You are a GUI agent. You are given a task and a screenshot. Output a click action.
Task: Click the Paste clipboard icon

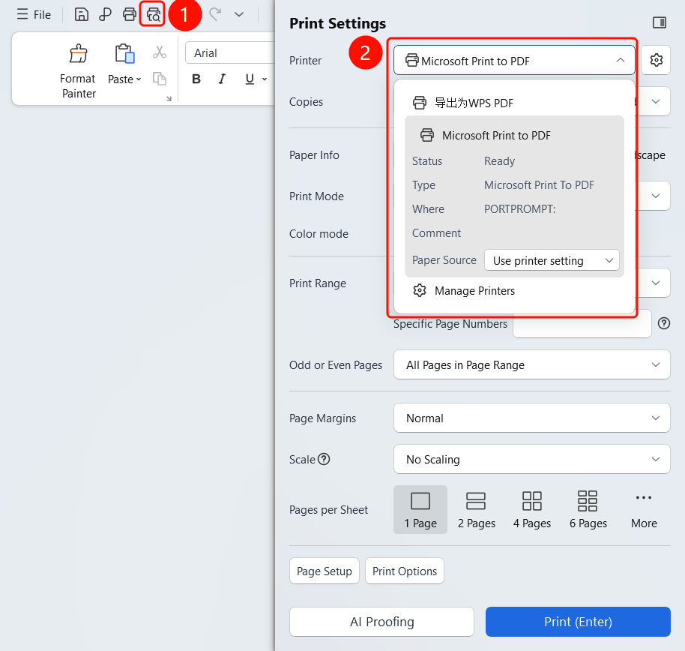124,54
